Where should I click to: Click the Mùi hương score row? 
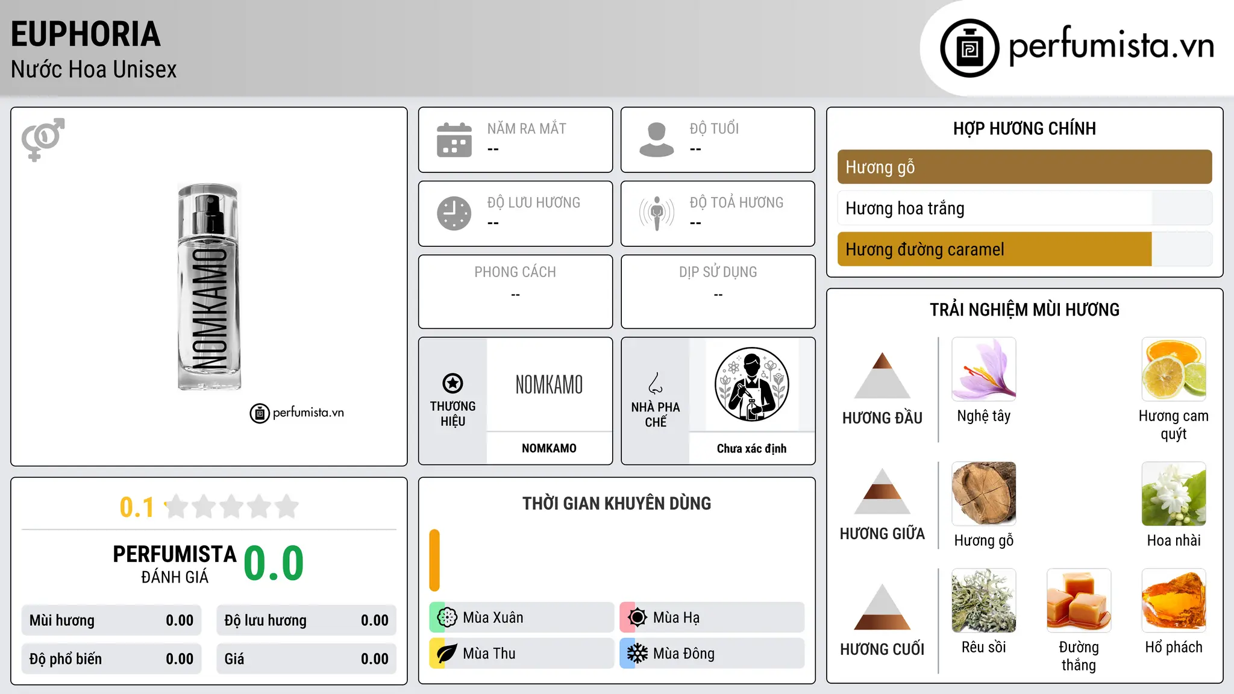coord(111,621)
